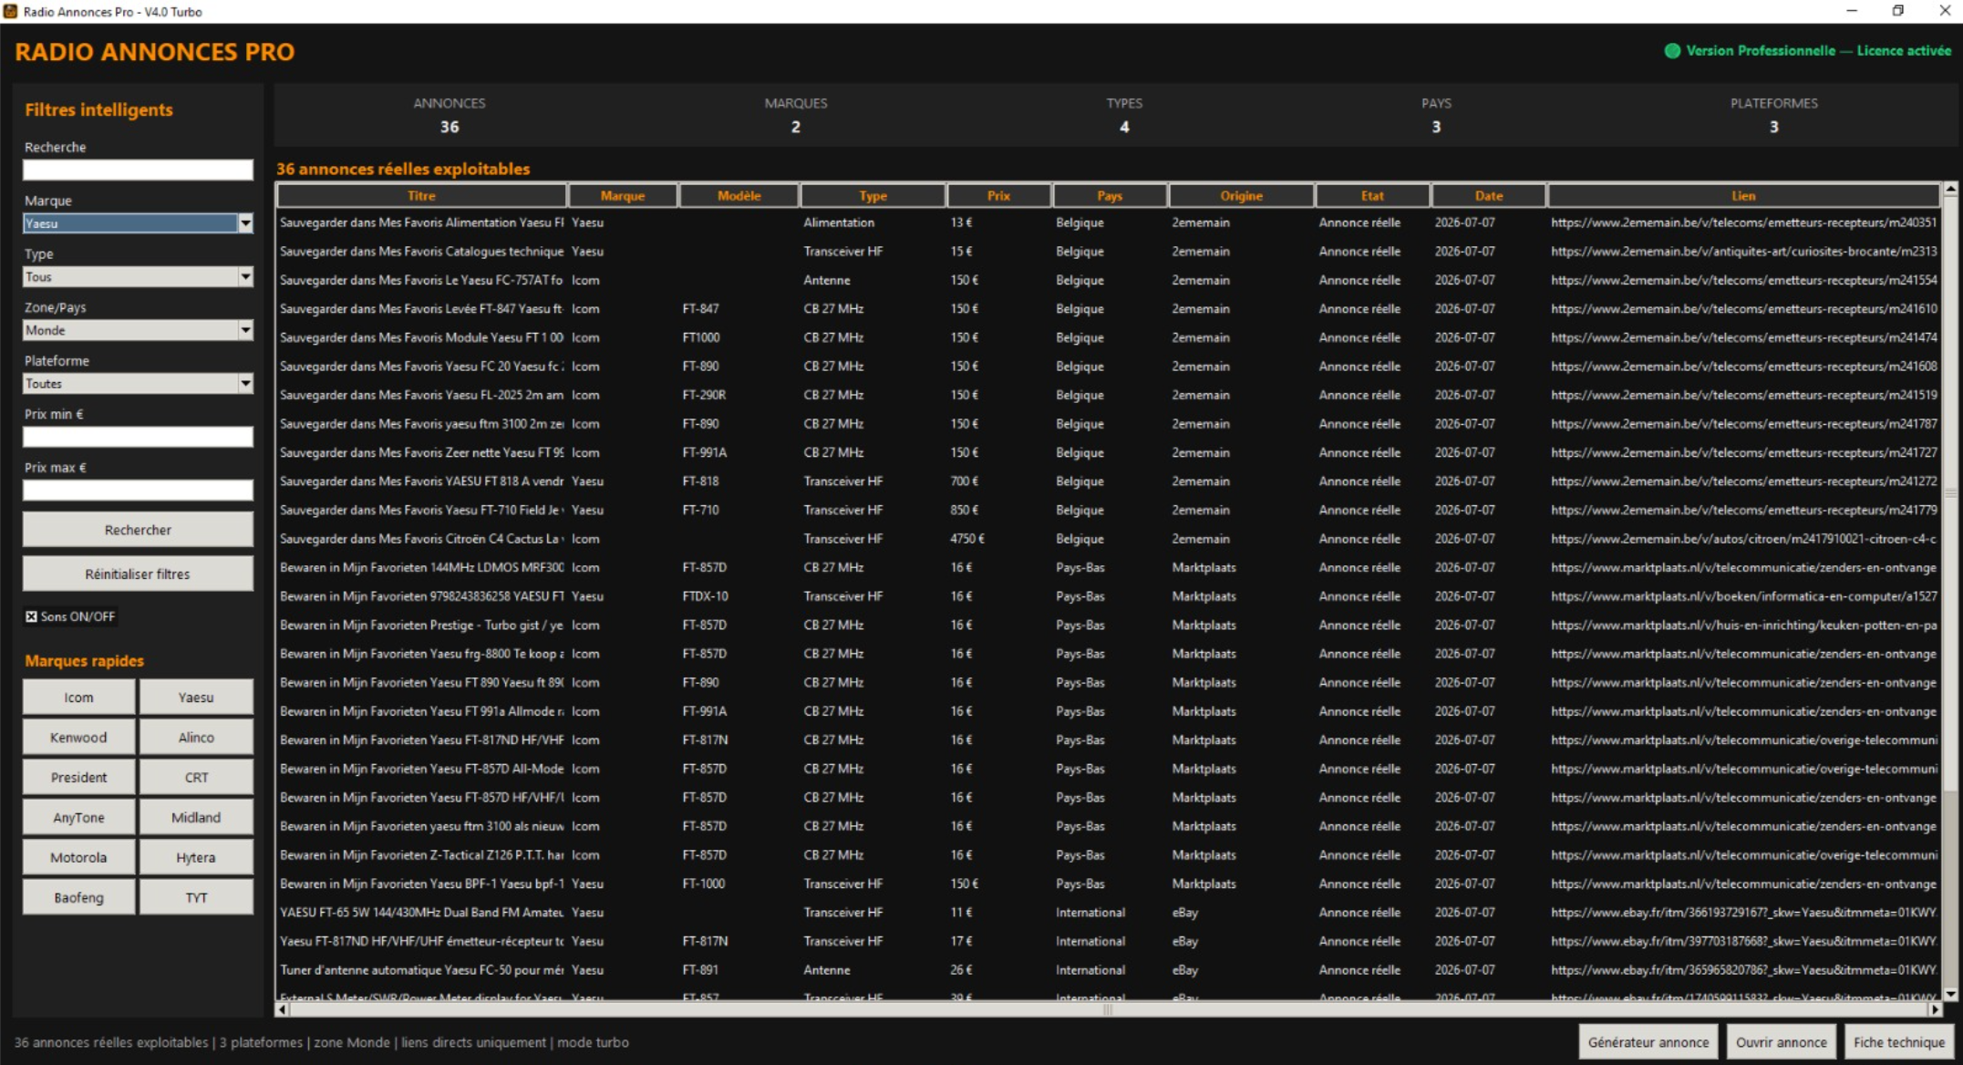Click the Radio Annonces Pro title bar icon

point(10,11)
